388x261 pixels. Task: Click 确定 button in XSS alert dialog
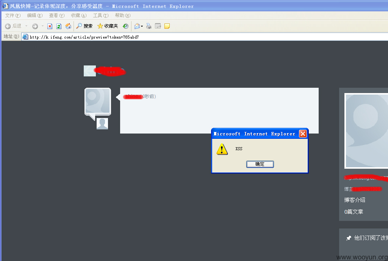(260, 164)
